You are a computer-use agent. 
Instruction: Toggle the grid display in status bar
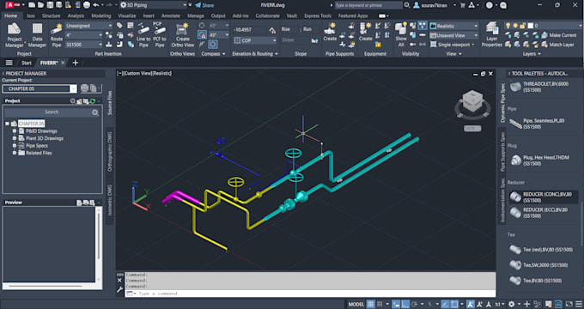click(370, 304)
